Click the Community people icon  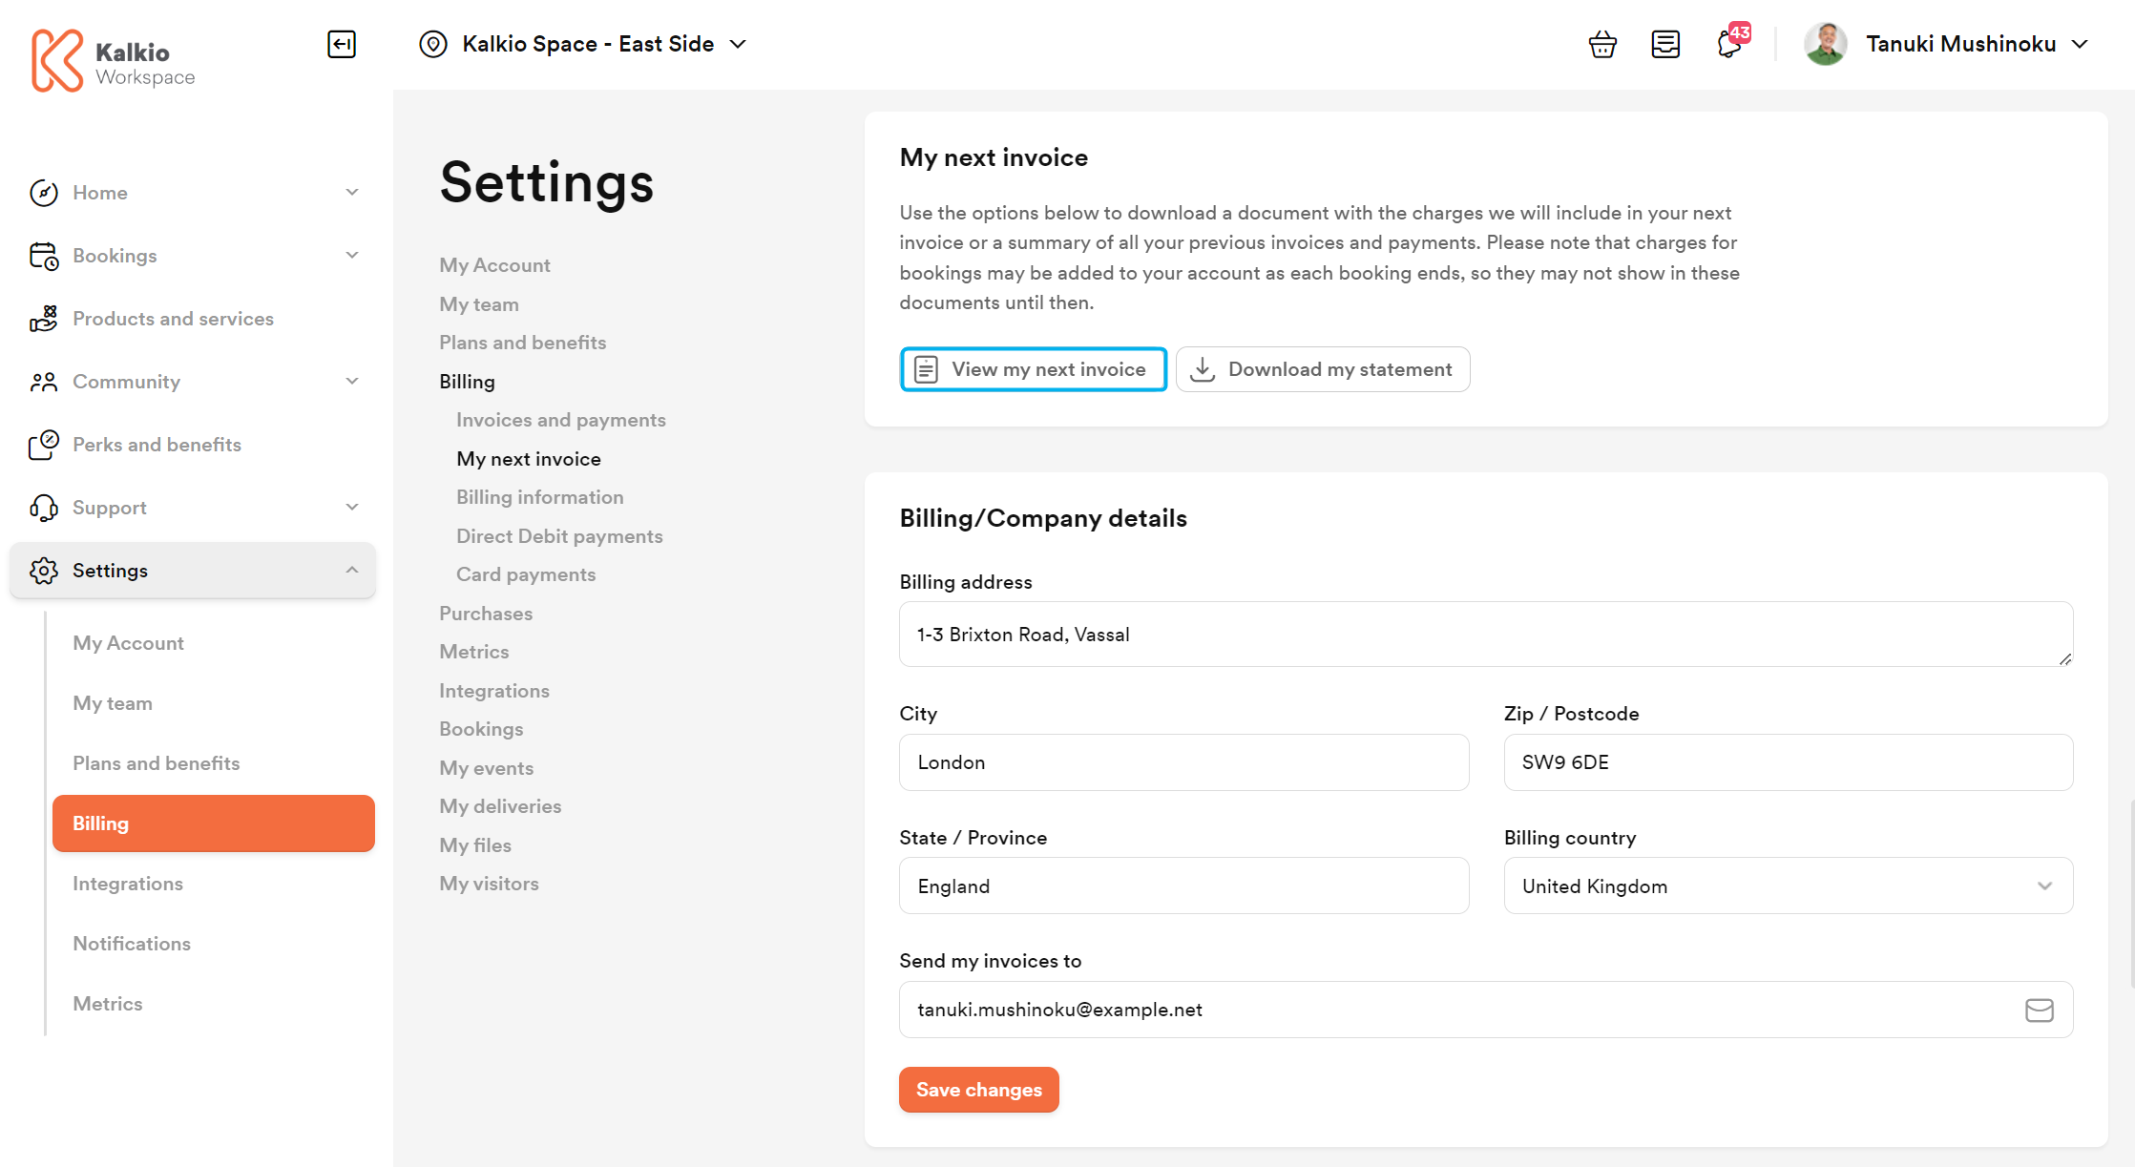[44, 382]
